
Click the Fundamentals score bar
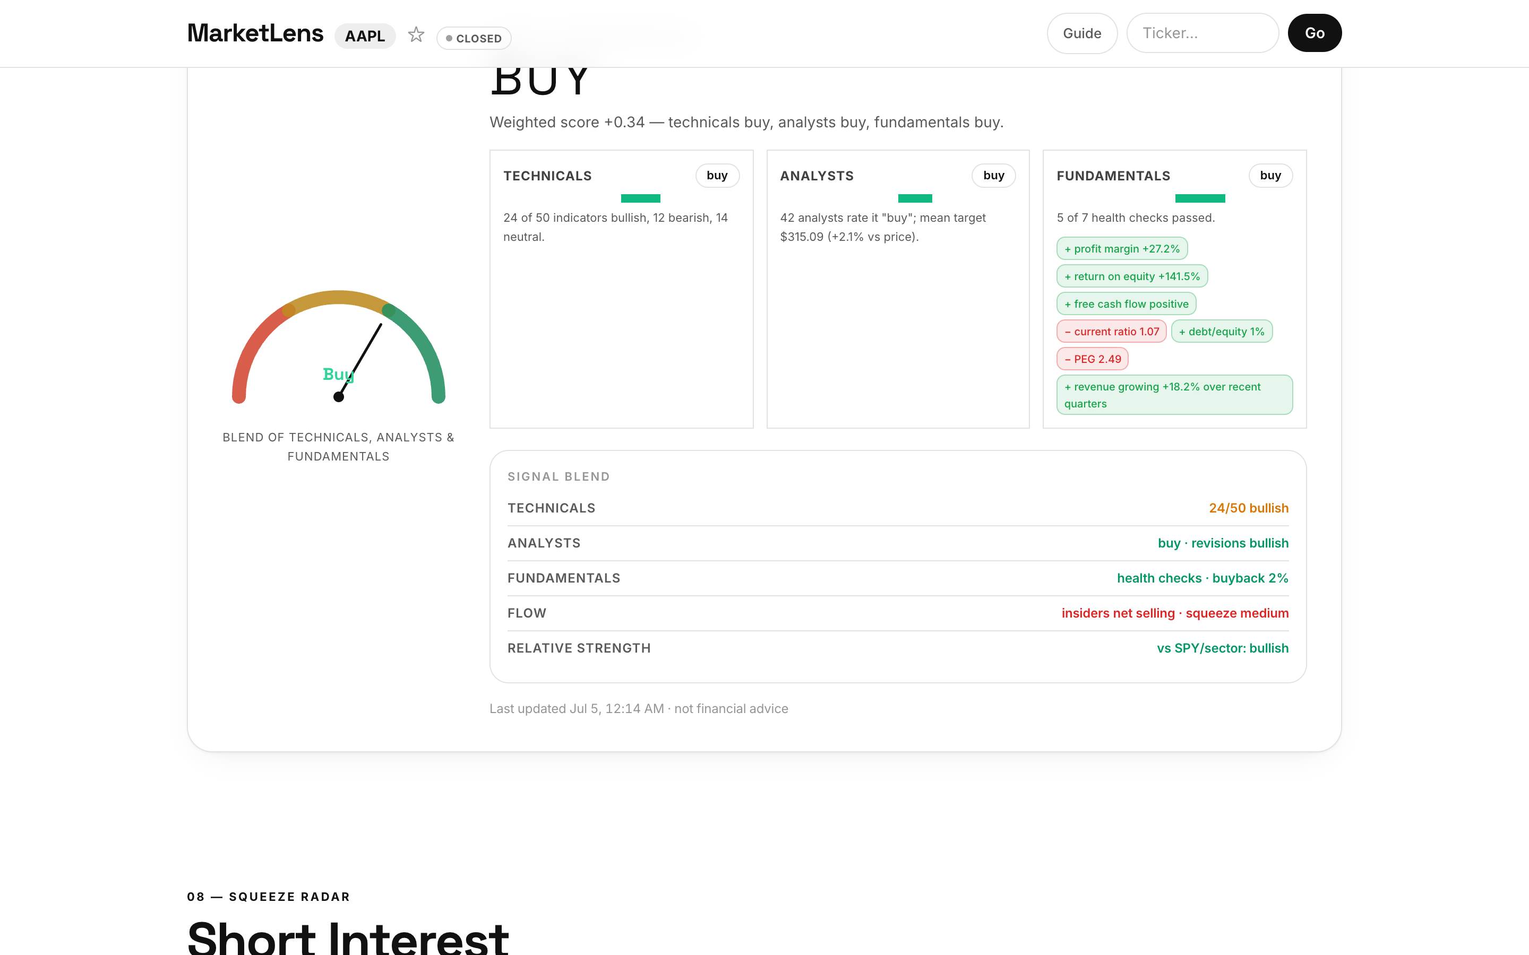coord(1200,198)
